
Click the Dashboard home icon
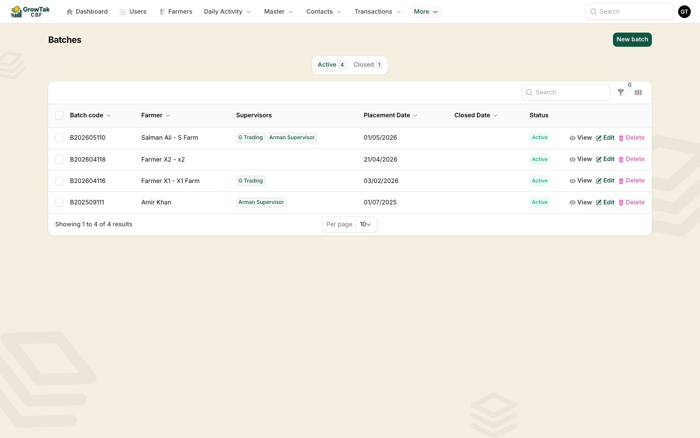pos(70,12)
